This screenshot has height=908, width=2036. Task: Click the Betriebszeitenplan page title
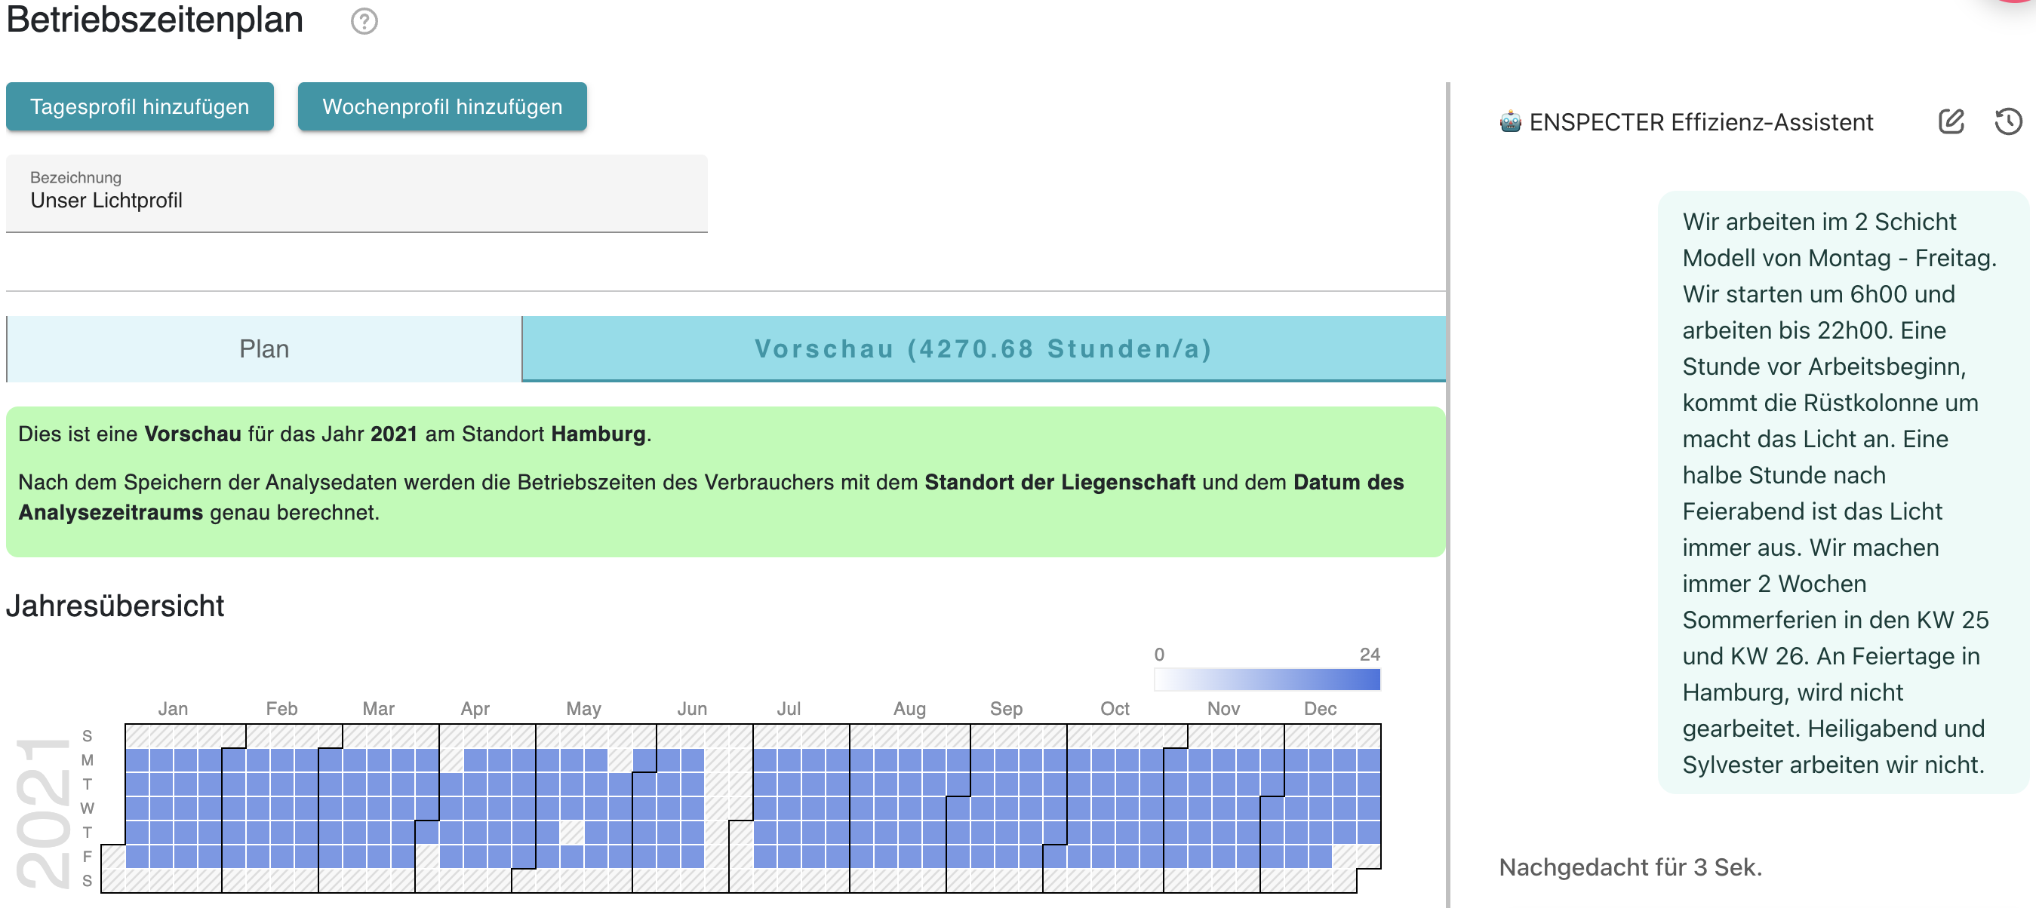click(155, 19)
